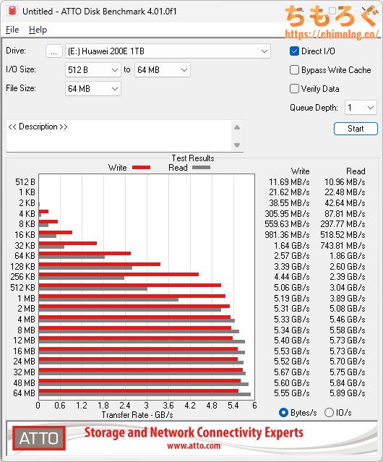This screenshot has height=462, width=383.
Task: Click the ATTO logo in the banner
Action: pyautogui.click(x=39, y=438)
